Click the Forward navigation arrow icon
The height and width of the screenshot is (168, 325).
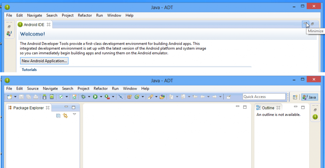215,97
